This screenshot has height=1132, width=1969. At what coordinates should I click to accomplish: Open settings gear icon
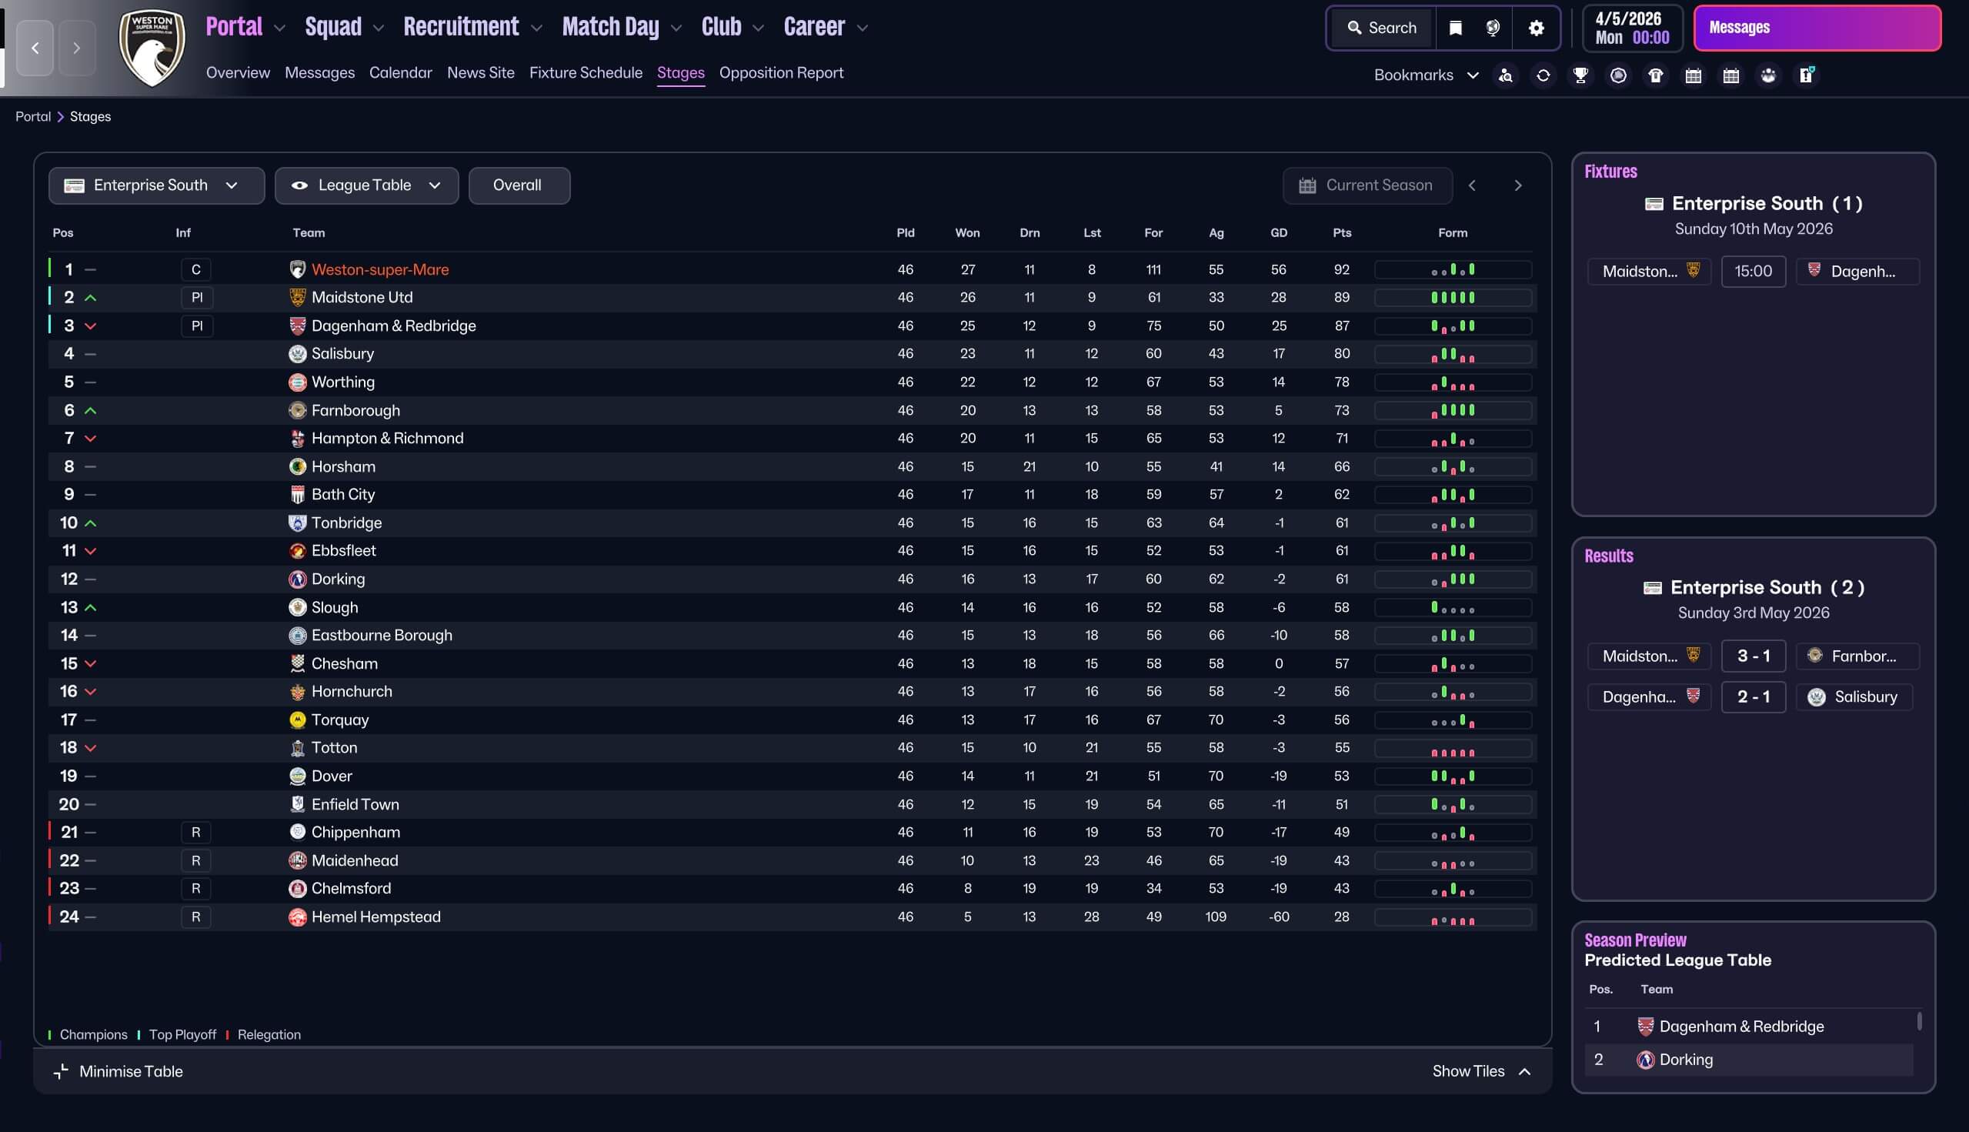click(1536, 28)
